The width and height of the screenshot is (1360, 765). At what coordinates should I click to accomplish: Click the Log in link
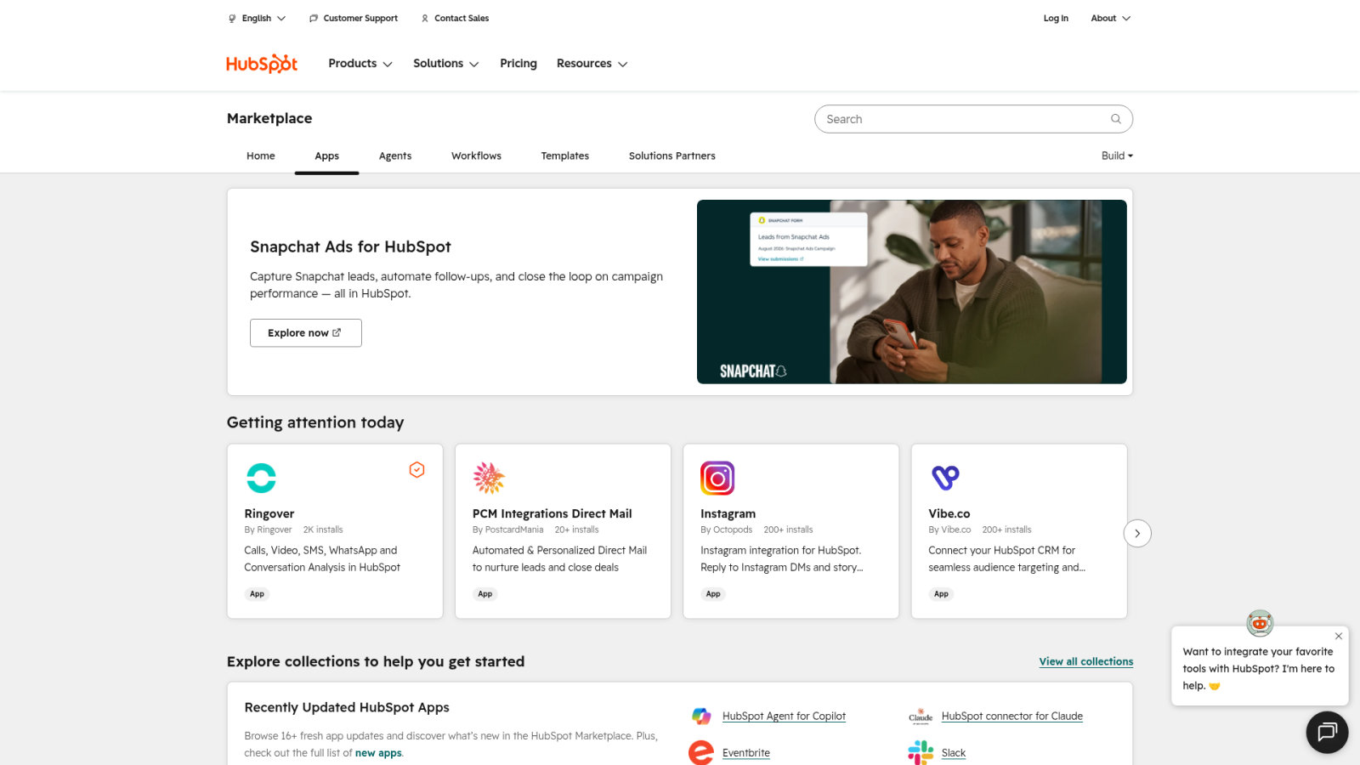click(1056, 19)
